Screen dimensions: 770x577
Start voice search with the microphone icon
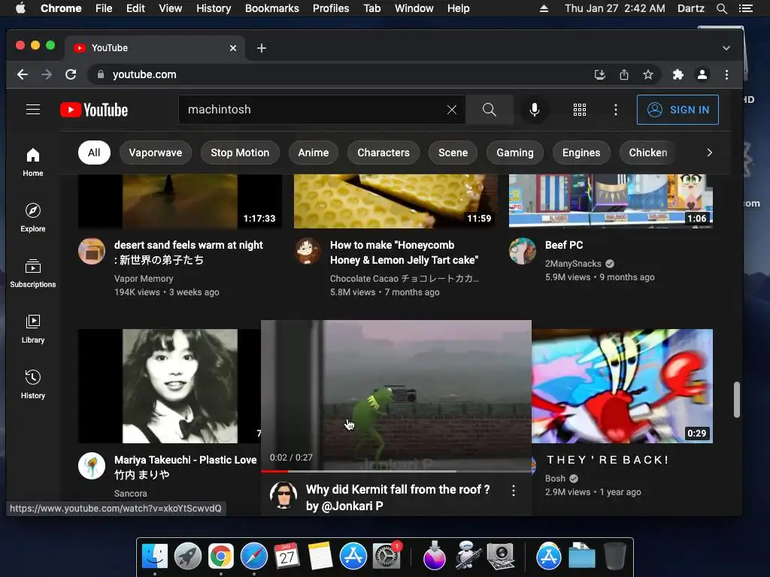coord(535,110)
